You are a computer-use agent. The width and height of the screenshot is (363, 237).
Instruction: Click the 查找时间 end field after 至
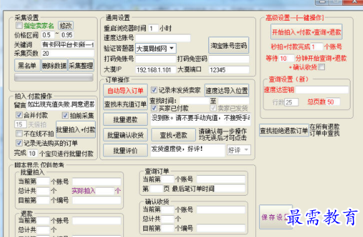tap(233, 101)
